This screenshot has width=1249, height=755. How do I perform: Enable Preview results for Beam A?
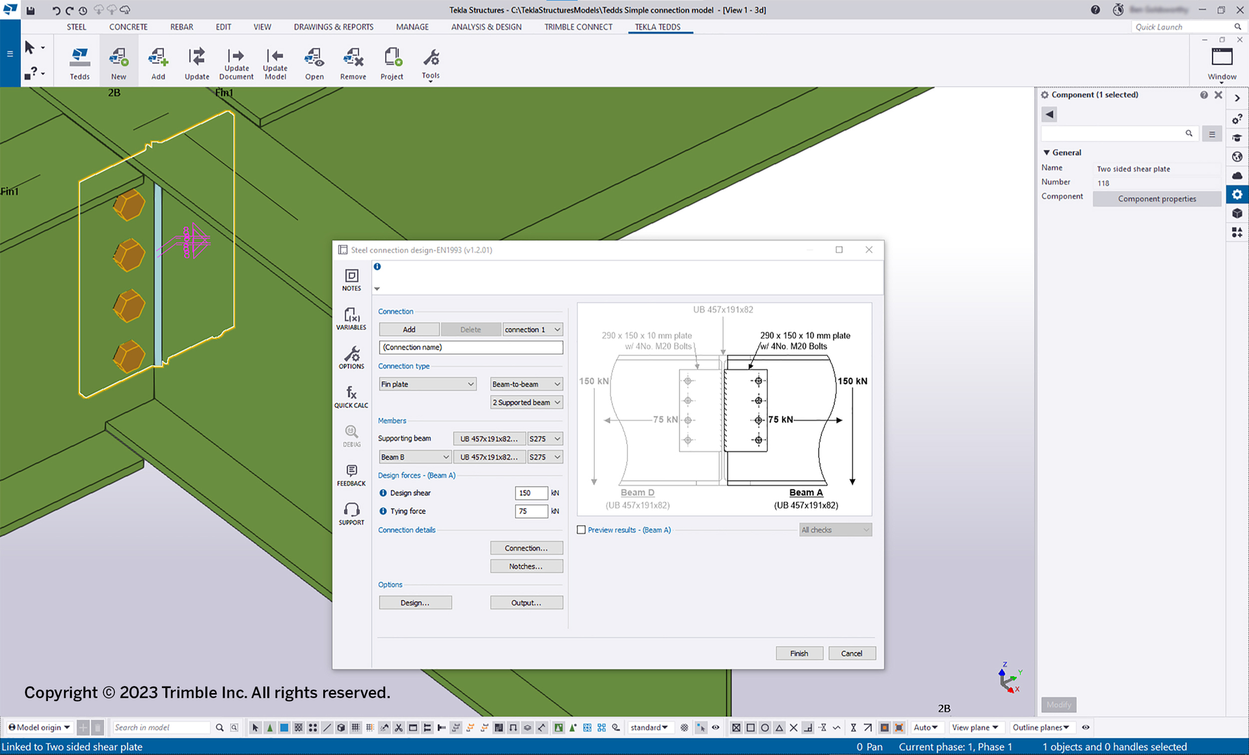point(581,530)
